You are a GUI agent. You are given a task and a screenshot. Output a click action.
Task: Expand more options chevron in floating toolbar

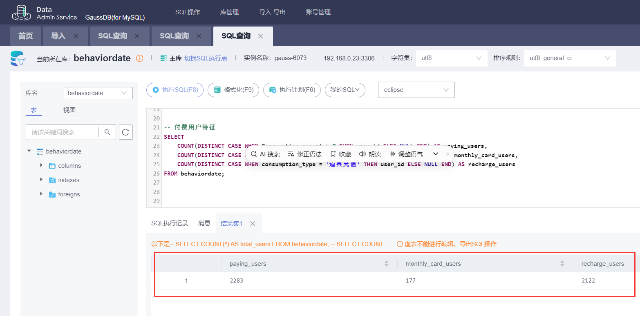[x=436, y=154]
